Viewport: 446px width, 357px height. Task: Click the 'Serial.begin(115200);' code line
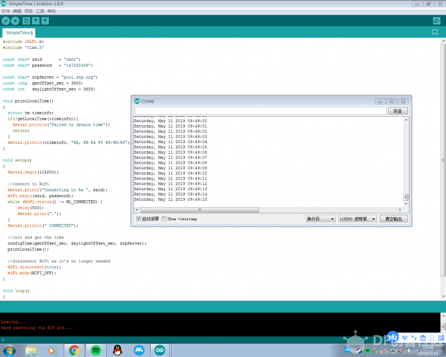(x=33, y=172)
